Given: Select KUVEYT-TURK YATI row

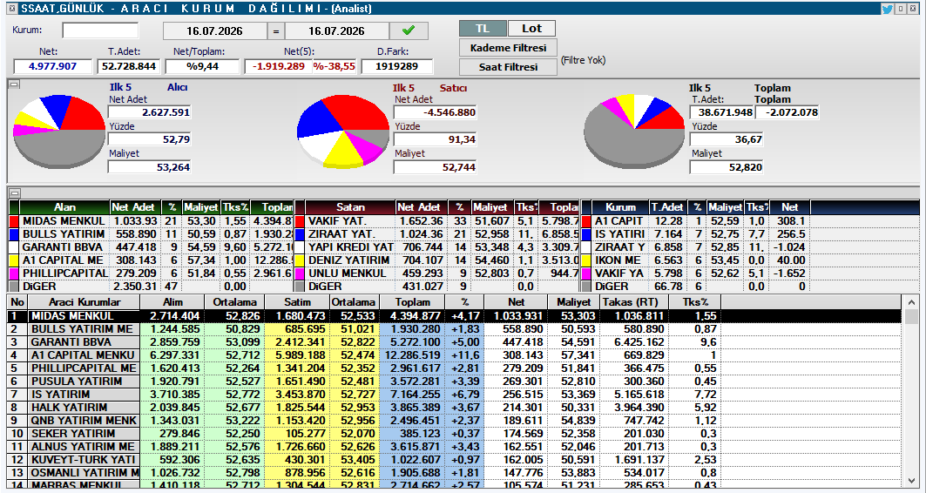Looking at the screenshot, I should tap(456, 459).
